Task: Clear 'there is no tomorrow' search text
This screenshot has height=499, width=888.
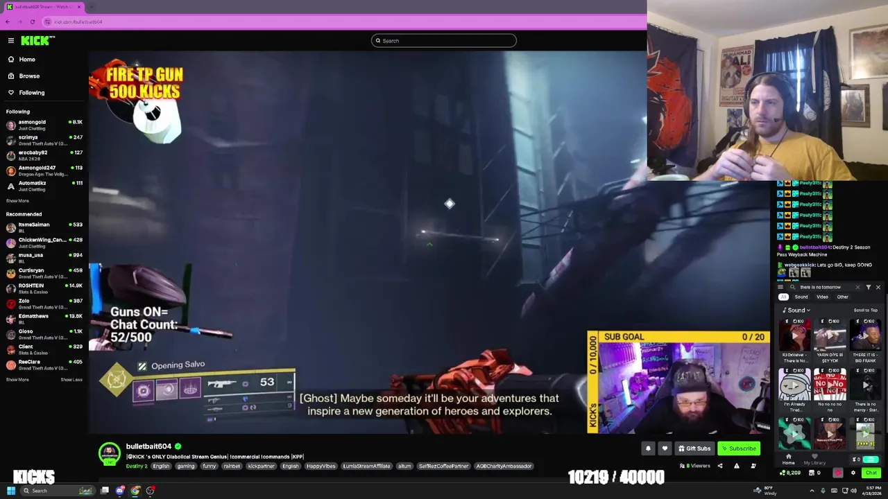Action: tap(857, 287)
